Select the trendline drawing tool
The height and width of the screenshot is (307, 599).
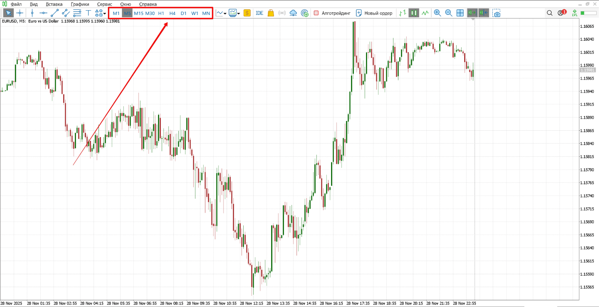55,13
